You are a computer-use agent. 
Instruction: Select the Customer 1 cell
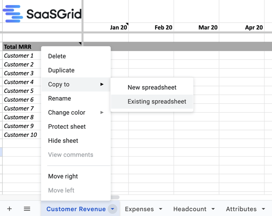pos(19,55)
